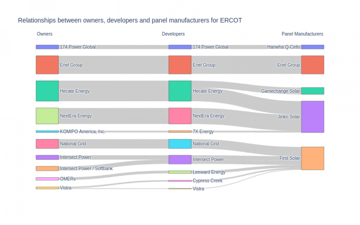Click the chart title about ERCOT relationships
The height and width of the screenshot is (225, 360).
point(130,21)
